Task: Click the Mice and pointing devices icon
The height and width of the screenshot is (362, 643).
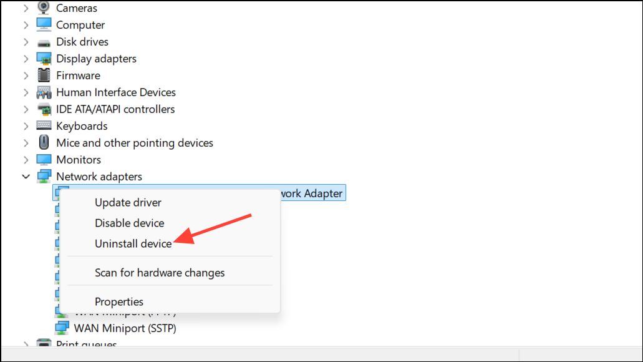Action: pyautogui.click(x=44, y=142)
